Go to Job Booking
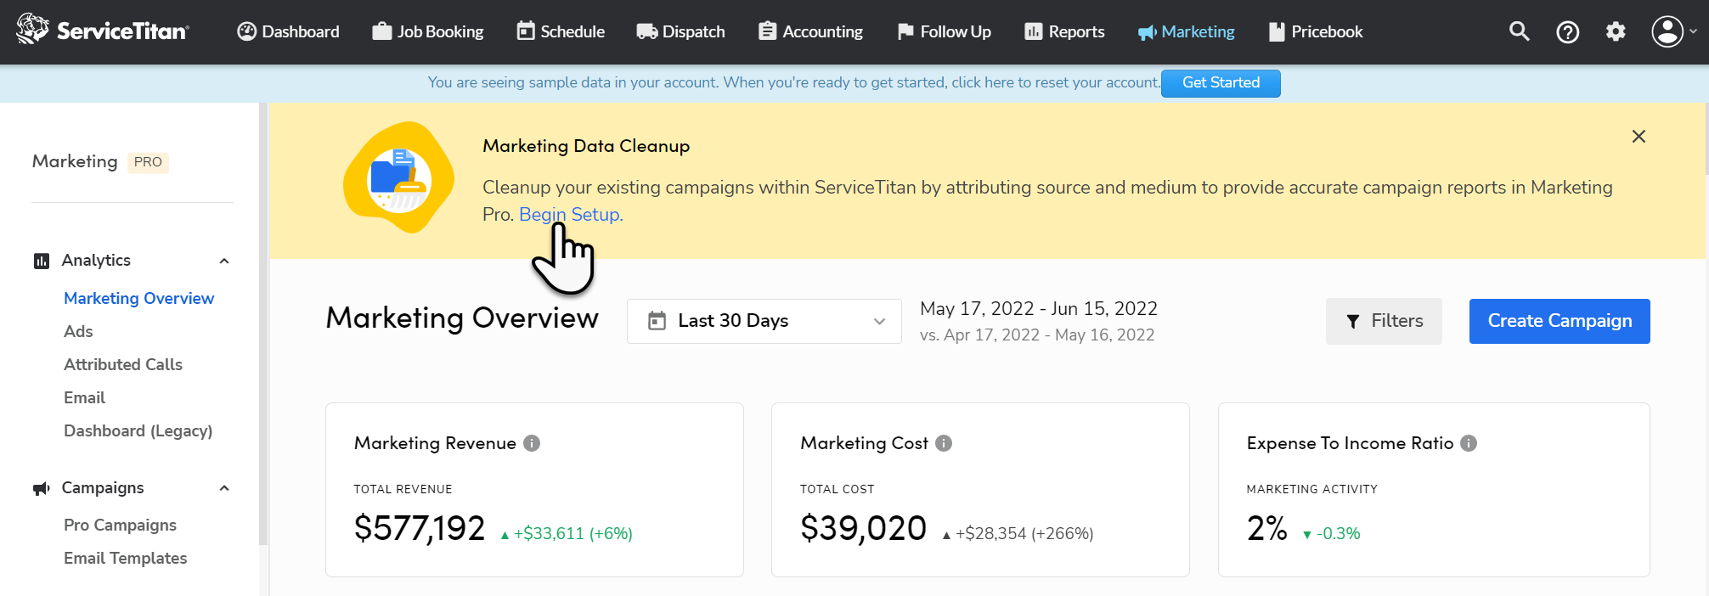 click(428, 31)
